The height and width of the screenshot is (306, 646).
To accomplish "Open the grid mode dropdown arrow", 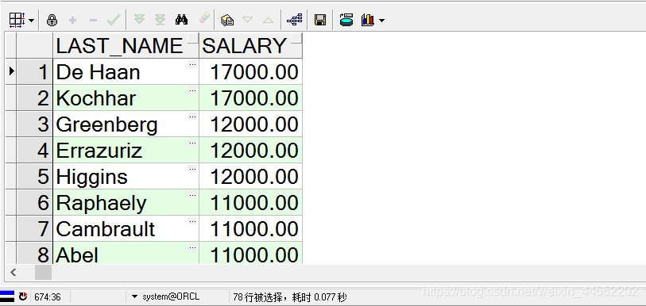I will (31, 20).
